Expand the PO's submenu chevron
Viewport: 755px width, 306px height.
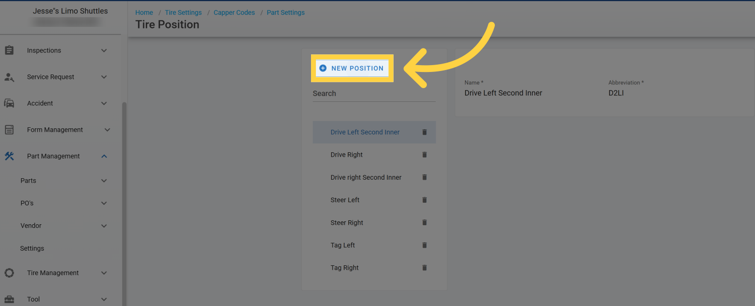[x=104, y=203]
